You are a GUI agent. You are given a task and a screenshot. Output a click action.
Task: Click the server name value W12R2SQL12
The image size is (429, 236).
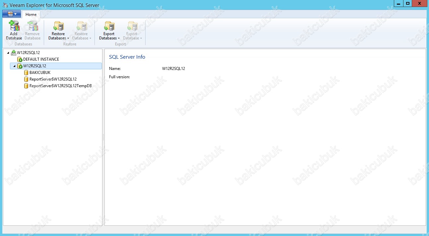pos(173,69)
